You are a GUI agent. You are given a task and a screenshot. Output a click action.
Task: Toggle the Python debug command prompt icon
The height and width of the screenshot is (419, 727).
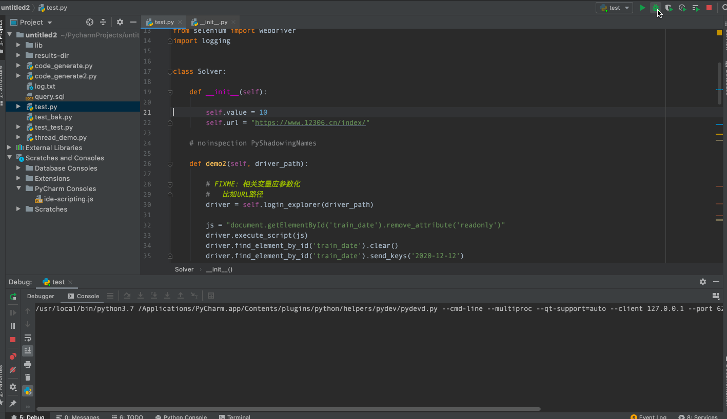pyautogui.click(x=28, y=391)
